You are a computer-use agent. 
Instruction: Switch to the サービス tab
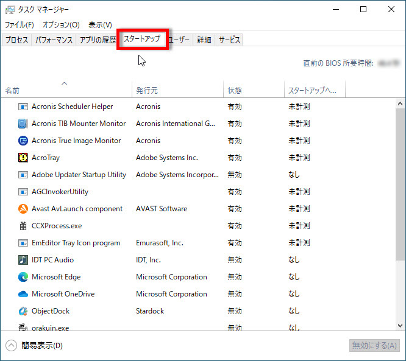tap(229, 40)
